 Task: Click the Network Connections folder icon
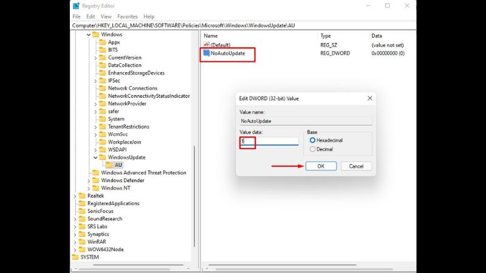point(103,88)
